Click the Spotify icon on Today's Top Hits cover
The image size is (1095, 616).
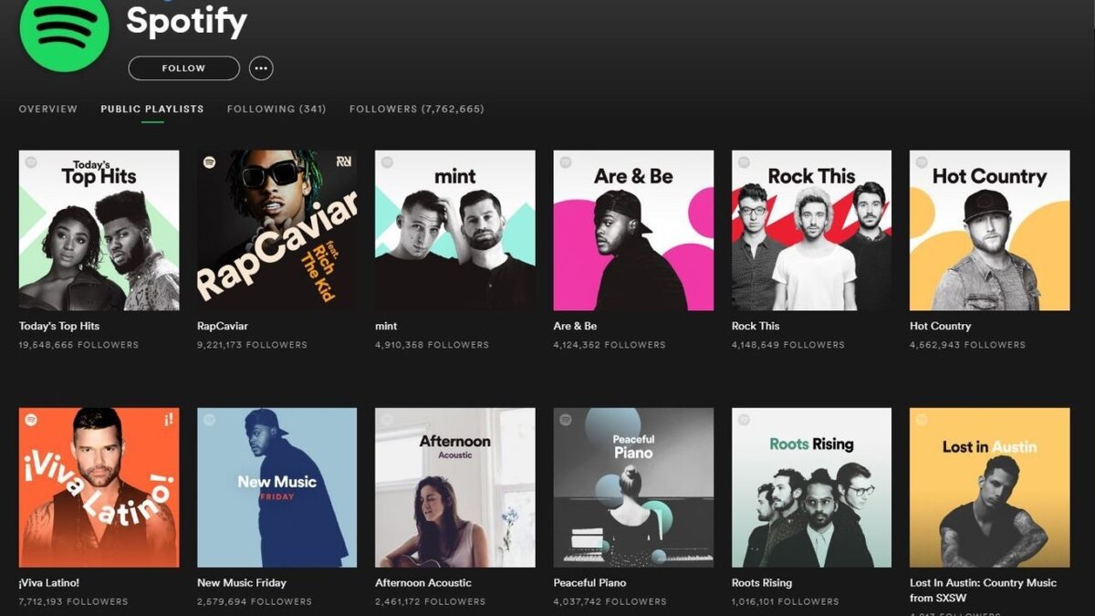[x=31, y=164]
